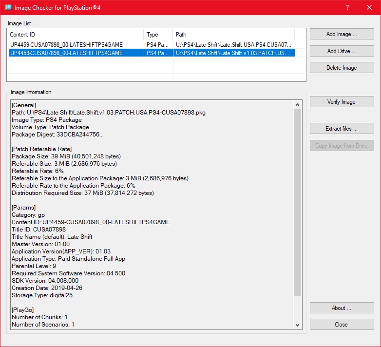Click the 'Referable Rate to the Application Package: 6%' line
The height and width of the screenshot is (347, 381).
point(74,186)
